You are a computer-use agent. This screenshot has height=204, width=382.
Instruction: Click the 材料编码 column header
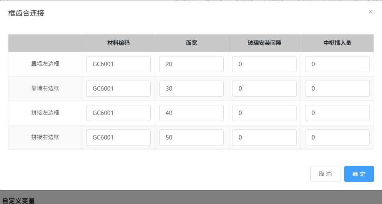(x=118, y=43)
